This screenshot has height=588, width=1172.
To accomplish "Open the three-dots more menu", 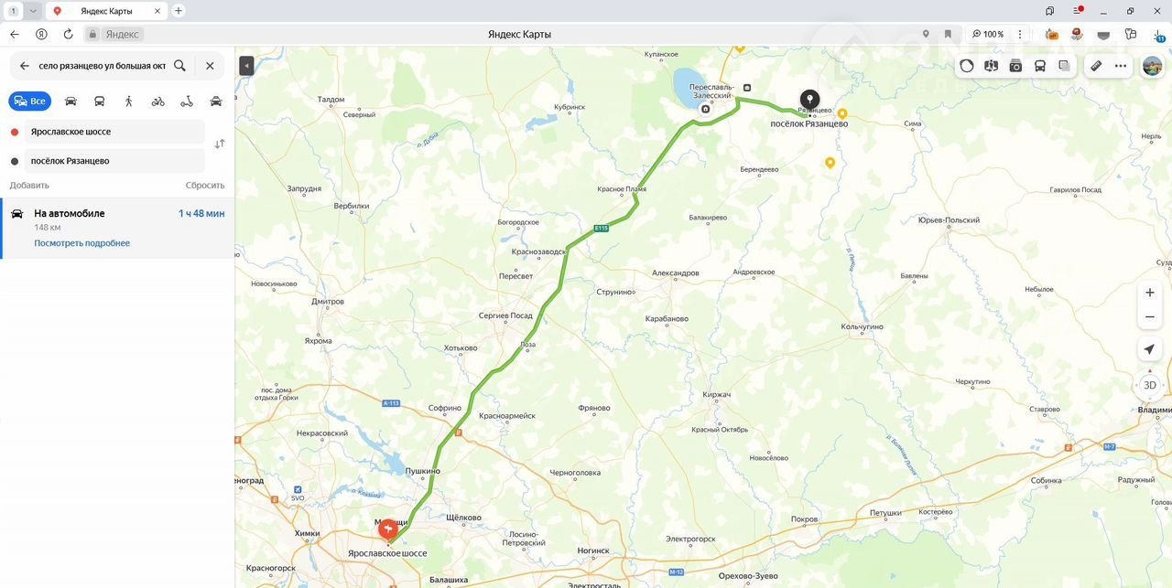I will click(1121, 66).
